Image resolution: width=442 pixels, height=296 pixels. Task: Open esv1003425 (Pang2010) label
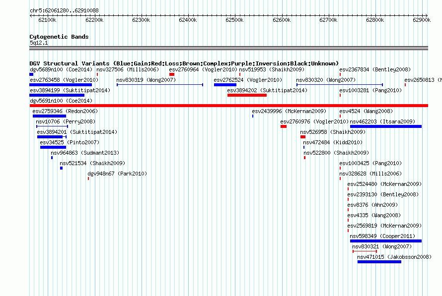[x=370, y=163]
